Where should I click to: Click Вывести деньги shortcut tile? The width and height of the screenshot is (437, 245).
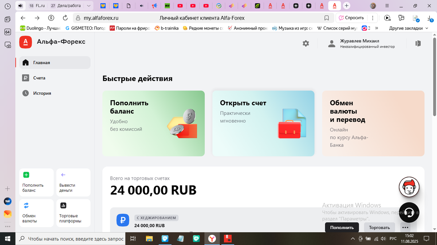(x=73, y=183)
